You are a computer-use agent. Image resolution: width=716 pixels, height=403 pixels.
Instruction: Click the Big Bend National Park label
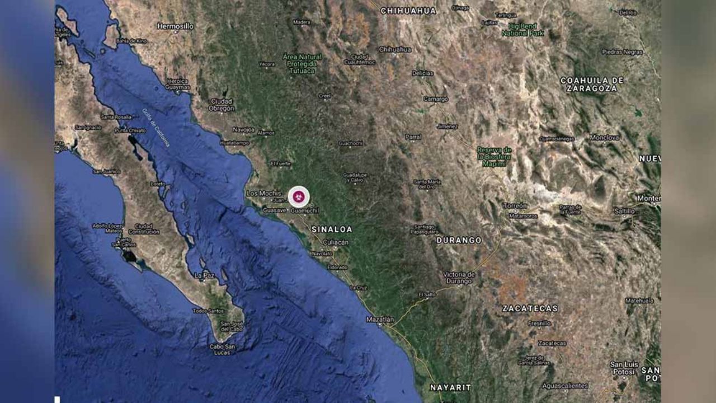click(x=522, y=30)
